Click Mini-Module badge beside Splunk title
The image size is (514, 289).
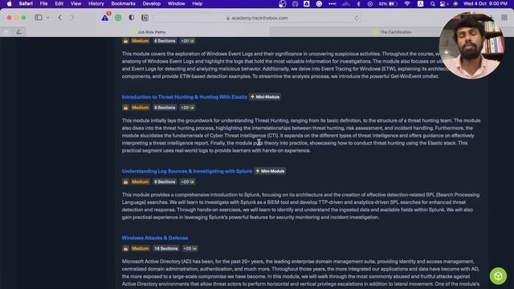[x=270, y=171]
